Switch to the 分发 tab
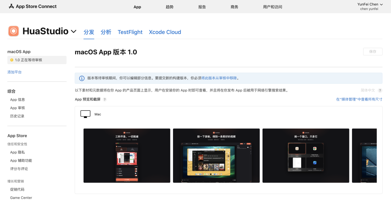Screen dimensions: 391x202 point(89,32)
